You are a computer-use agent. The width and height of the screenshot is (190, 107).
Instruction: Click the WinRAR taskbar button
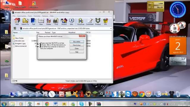(x=99, y=104)
